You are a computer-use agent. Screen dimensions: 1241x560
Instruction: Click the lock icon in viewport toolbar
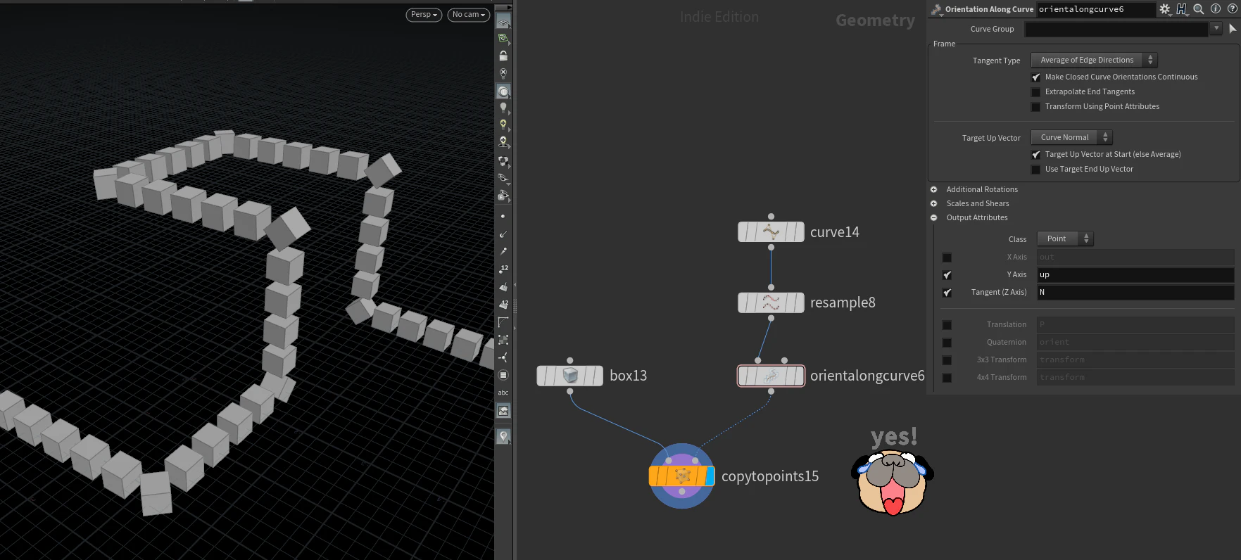point(503,56)
